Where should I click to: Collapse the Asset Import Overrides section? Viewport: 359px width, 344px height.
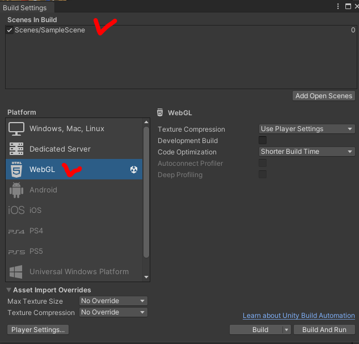click(9, 290)
